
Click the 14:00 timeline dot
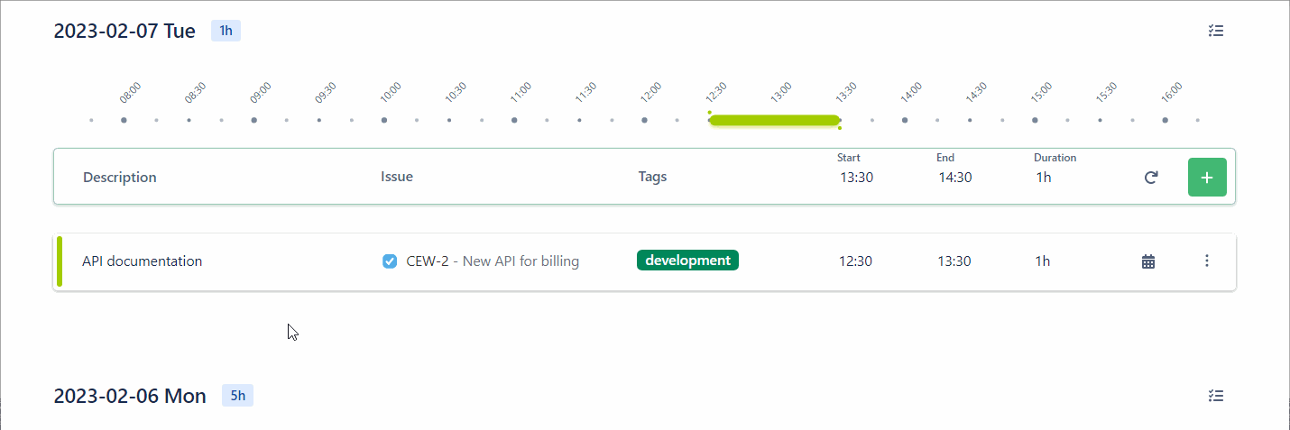[905, 120]
